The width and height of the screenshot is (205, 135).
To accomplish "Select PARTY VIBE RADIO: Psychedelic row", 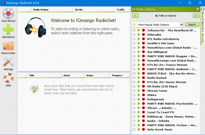I will (x=165, y=103).
